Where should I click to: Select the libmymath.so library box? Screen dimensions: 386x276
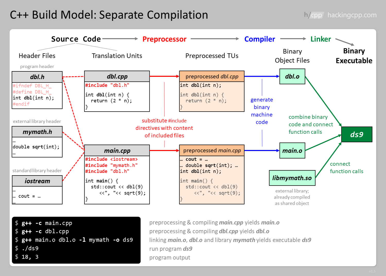click(x=292, y=178)
